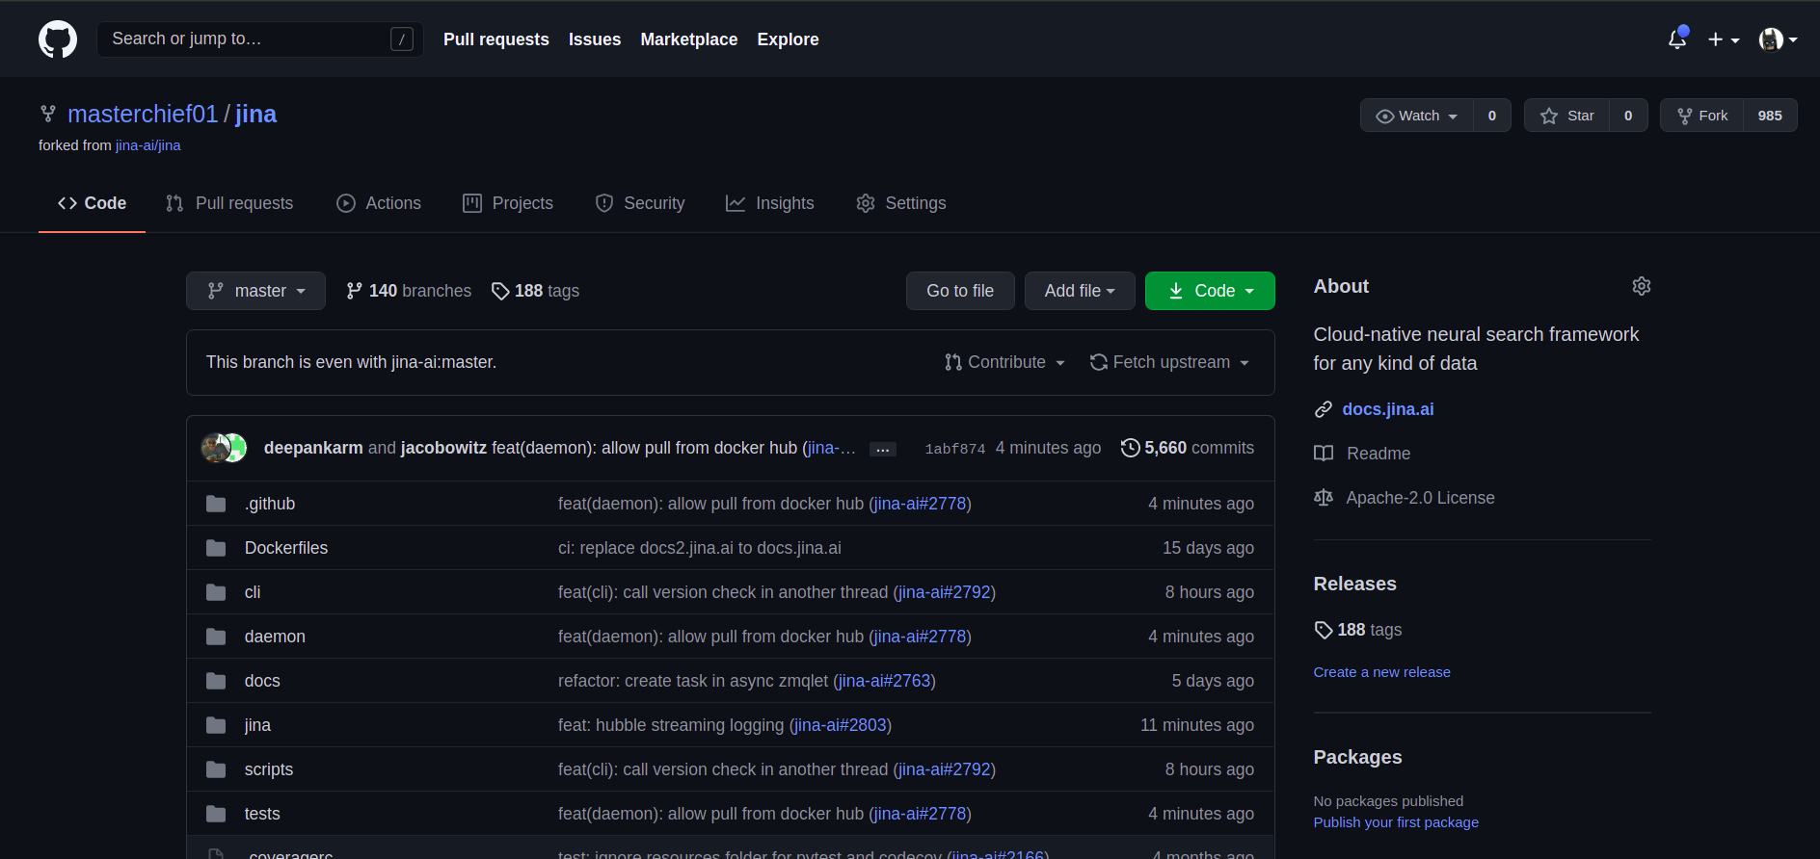Open the master branch selector
This screenshot has width=1820, height=859.
coord(255,291)
